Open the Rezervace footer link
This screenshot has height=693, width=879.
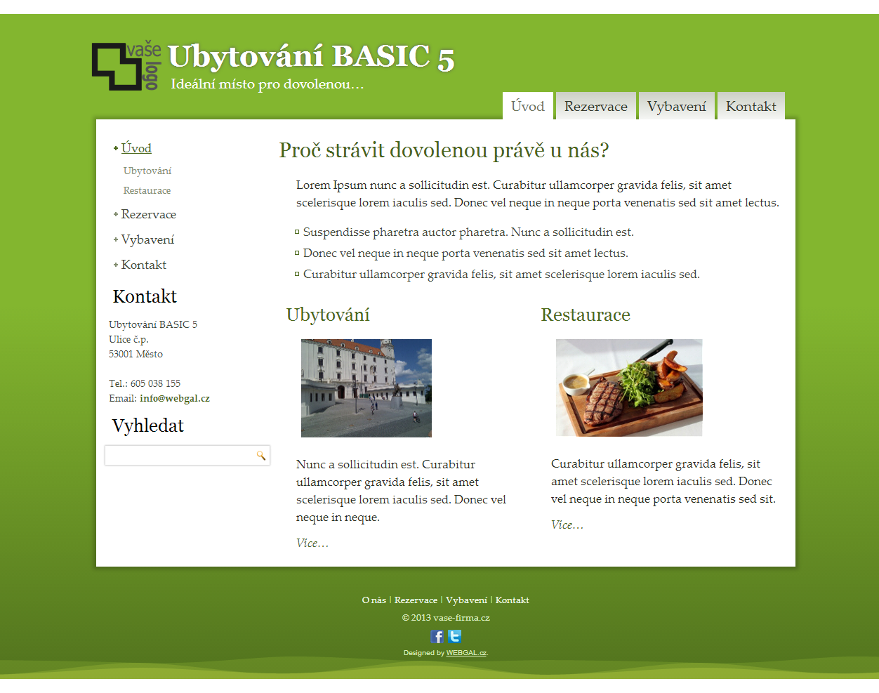pyautogui.click(x=416, y=600)
